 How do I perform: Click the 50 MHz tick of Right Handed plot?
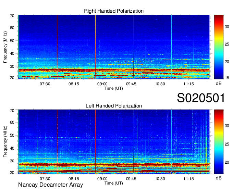[12, 41]
